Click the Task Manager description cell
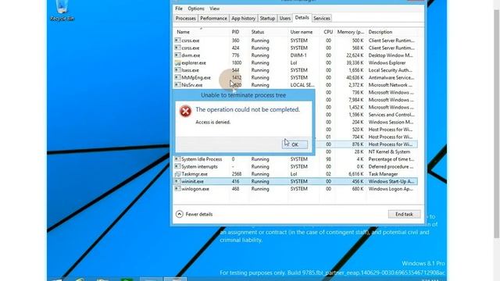Viewport: 500px width, 281px height. [x=383, y=174]
